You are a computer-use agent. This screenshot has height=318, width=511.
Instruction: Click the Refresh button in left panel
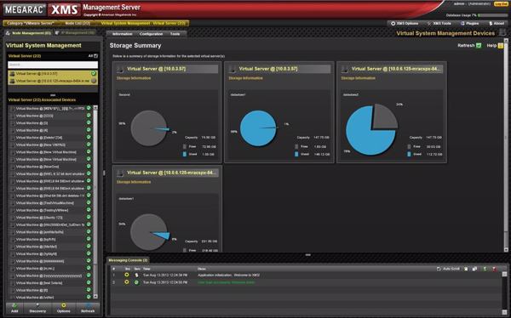[88, 308]
